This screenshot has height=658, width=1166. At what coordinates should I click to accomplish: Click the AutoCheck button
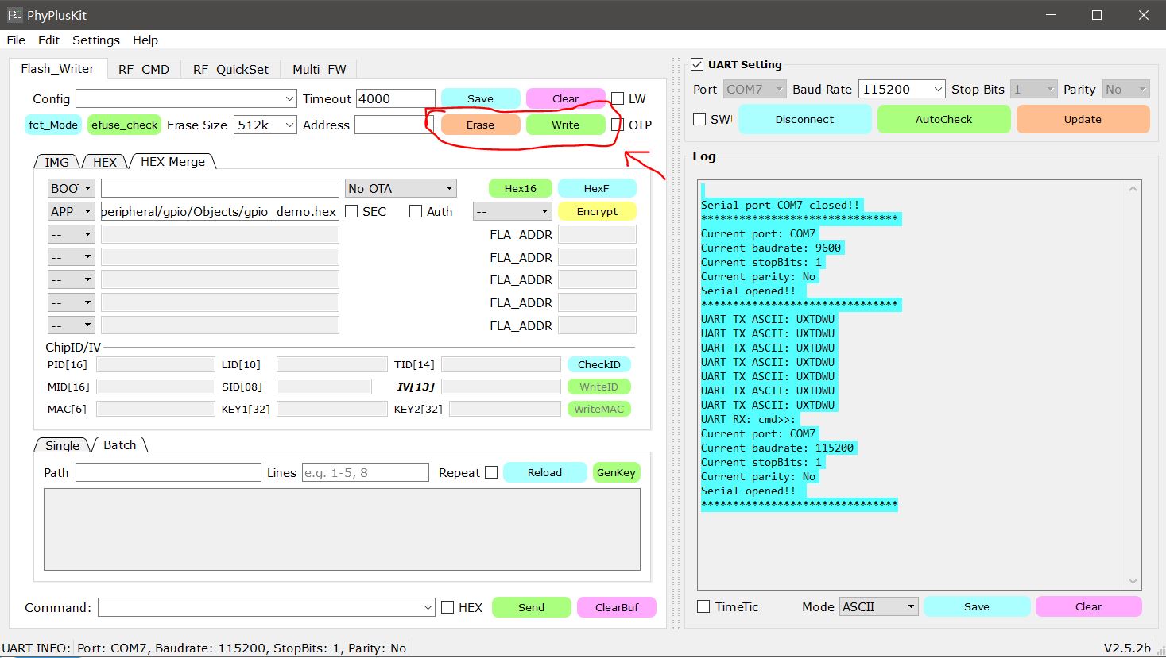(943, 119)
